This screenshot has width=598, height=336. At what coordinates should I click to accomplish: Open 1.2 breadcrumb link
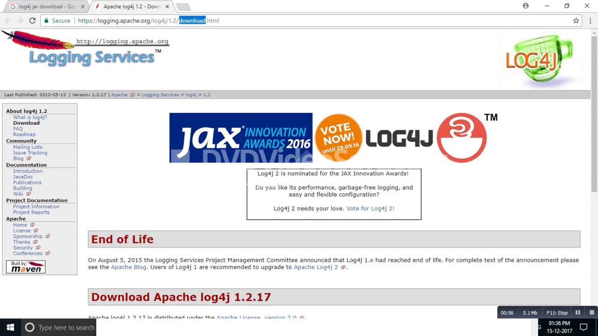pos(206,95)
